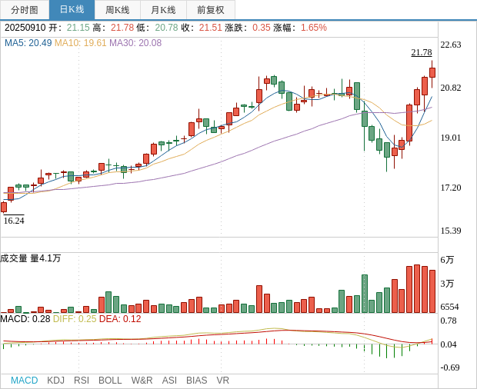Click the latest red candlestick
Viewport: 477px width, 389px height.
tap(432, 72)
